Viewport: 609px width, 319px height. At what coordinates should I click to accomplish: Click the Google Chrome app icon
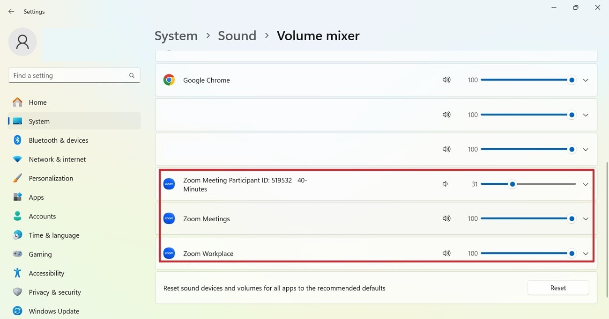169,80
